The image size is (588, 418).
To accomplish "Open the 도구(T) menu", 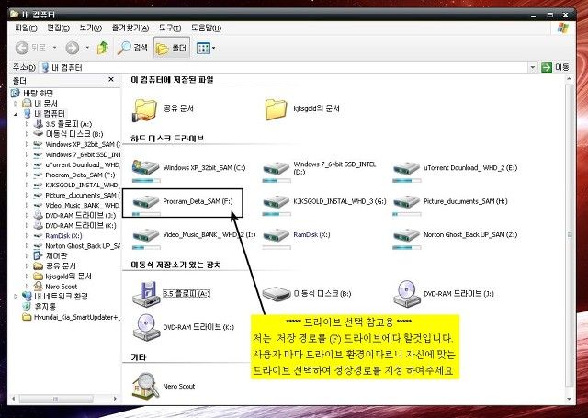I will 170,28.
